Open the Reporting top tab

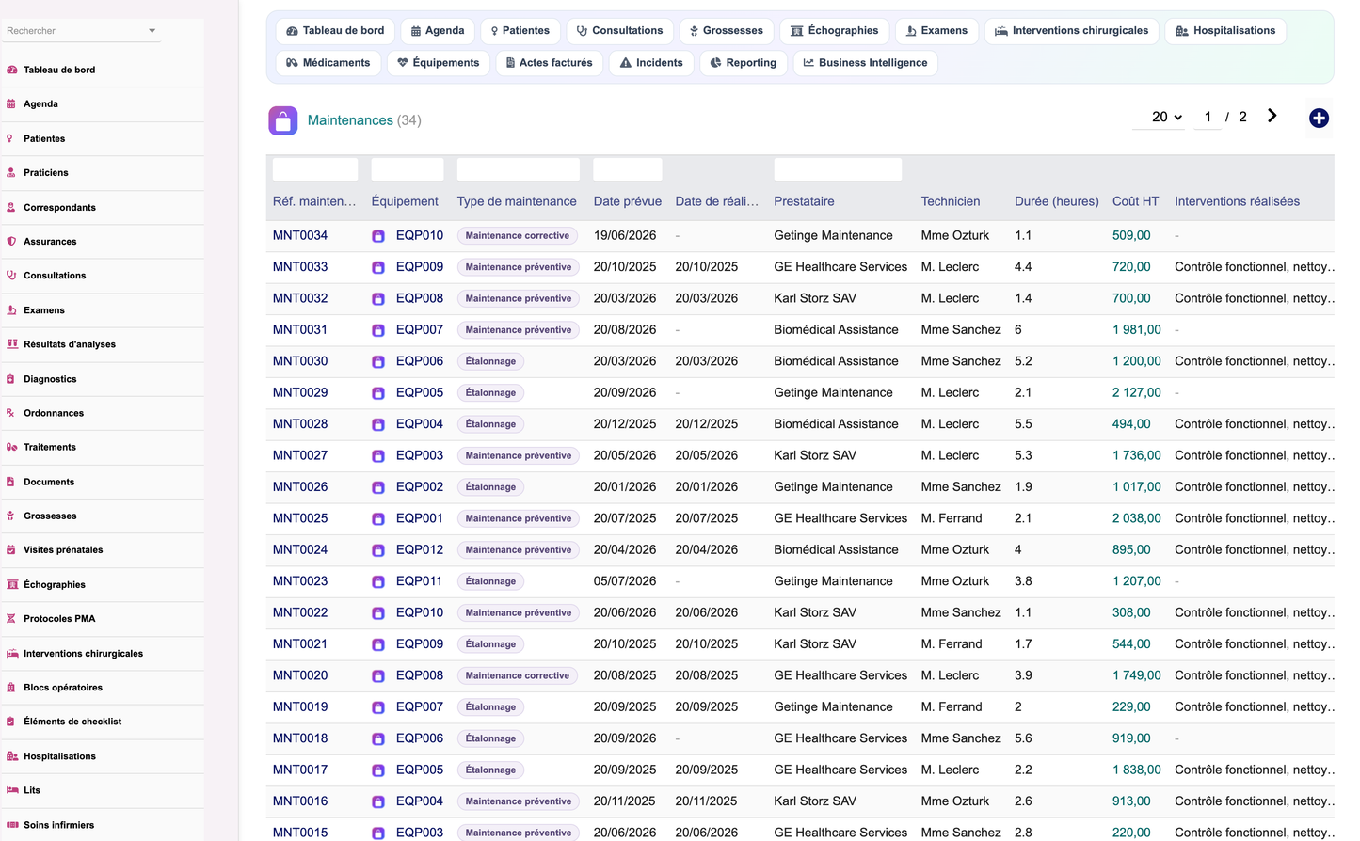(x=744, y=63)
